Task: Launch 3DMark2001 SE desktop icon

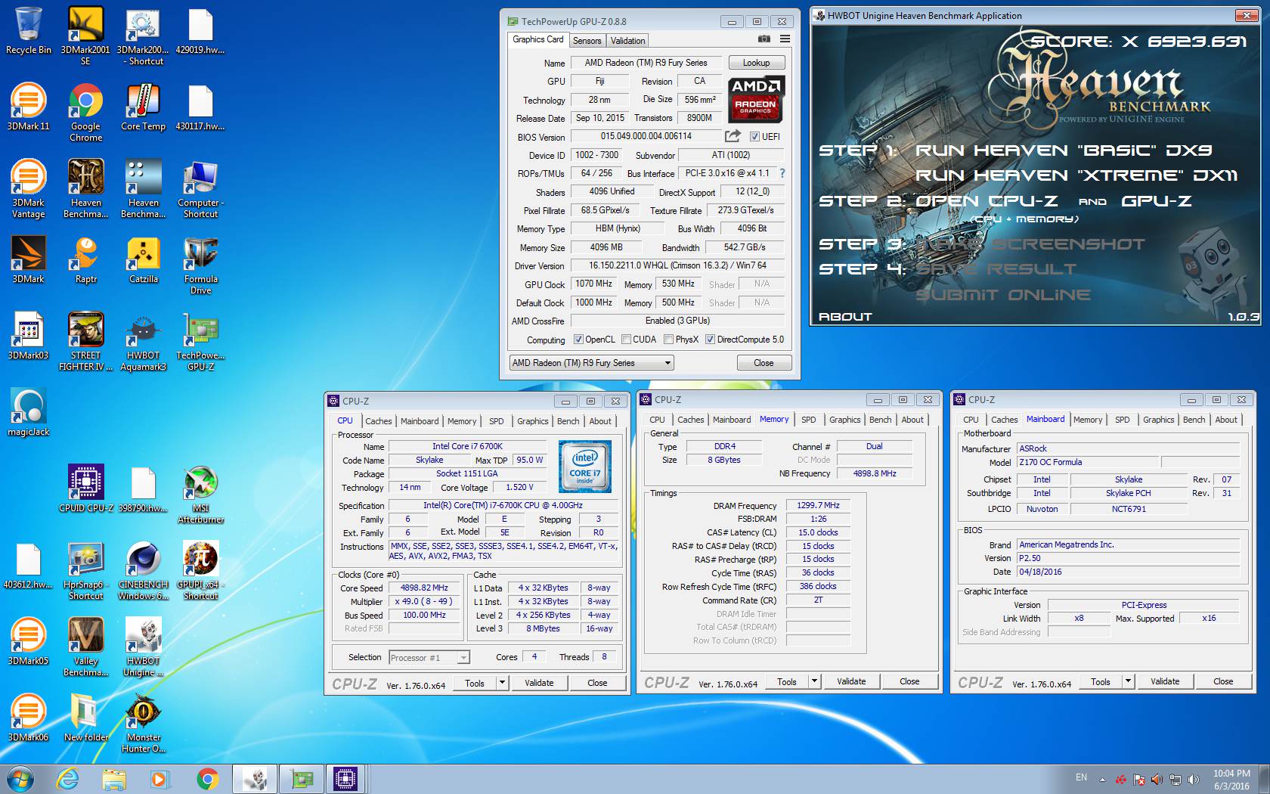Action: [x=85, y=36]
